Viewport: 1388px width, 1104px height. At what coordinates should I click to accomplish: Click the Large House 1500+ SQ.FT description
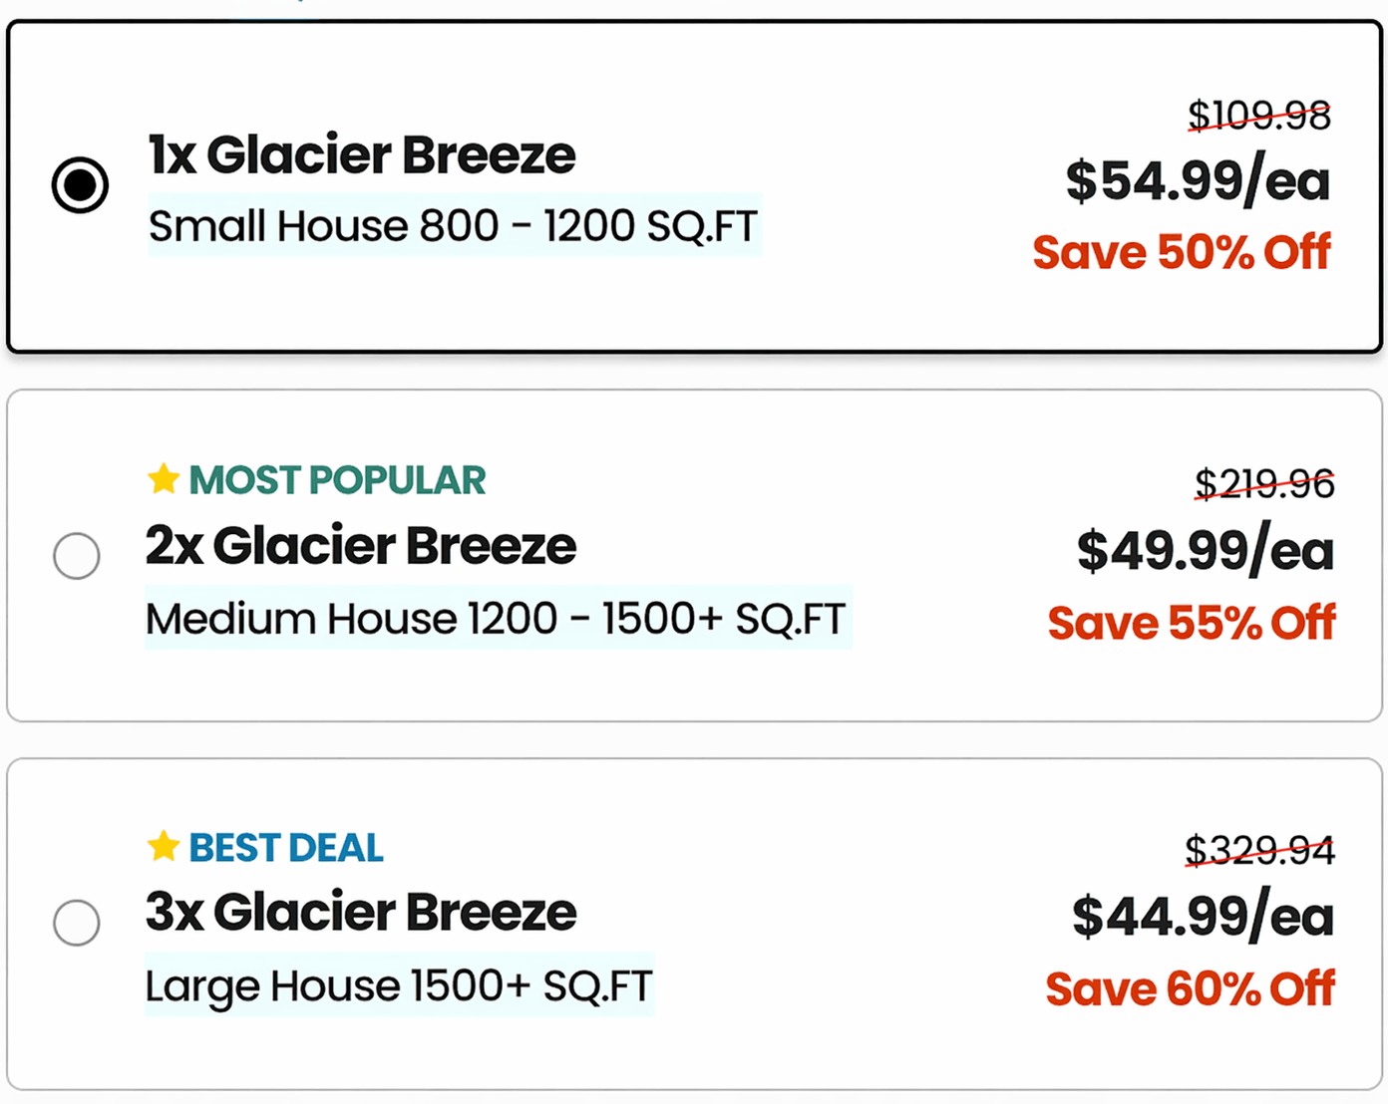[x=398, y=985]
